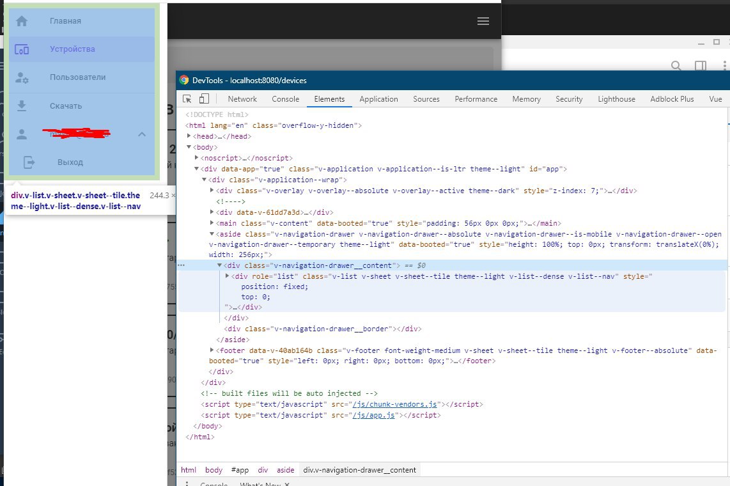Select #app in the breadcrumb bar

point(240,470)
